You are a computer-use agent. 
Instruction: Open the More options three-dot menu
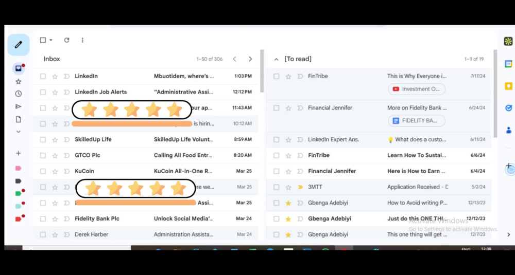(x=82, y=40)
